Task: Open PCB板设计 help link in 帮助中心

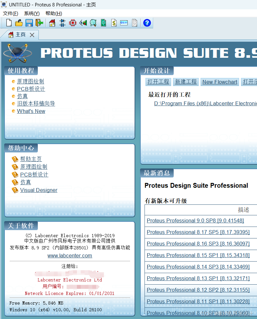Action: pos(34,175)
